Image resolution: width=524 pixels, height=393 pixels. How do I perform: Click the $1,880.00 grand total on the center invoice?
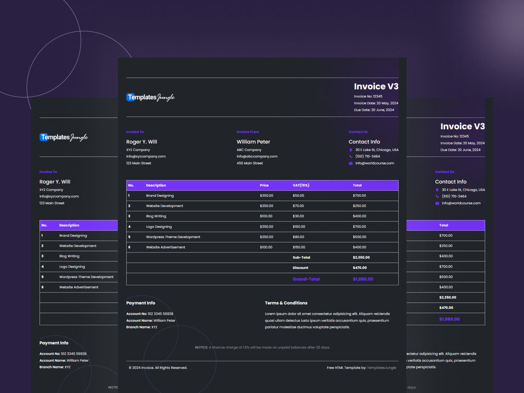pyautogui.click(x=363, y=279)
